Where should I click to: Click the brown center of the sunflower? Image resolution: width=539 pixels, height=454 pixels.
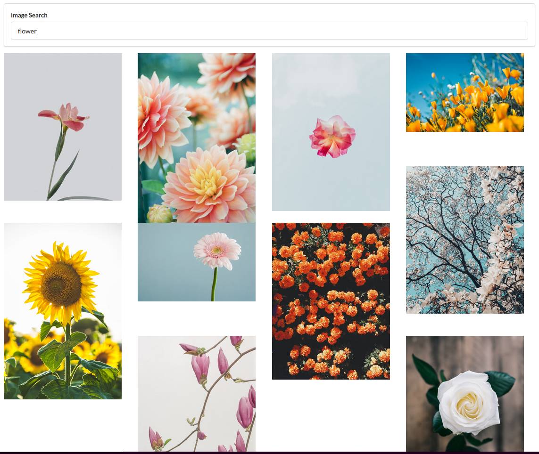61,284
